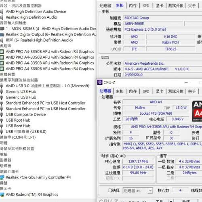Click the 喇叭 speaker icon
This screenshot has height=202, width=202.
click(2, 40)
